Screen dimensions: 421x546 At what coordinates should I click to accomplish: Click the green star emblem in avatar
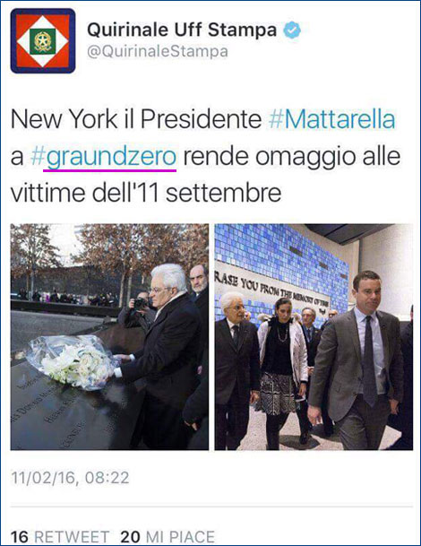coord(42,41)
